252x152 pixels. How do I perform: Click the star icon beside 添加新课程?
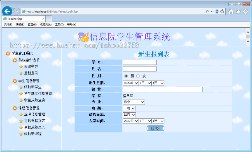21,134
